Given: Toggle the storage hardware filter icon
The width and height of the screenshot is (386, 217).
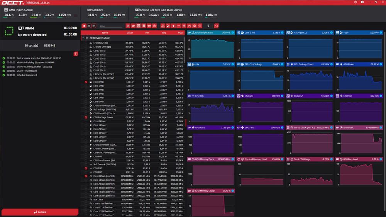Looking at the screenshot, I should pyautogui.click(x=144, y=26).
